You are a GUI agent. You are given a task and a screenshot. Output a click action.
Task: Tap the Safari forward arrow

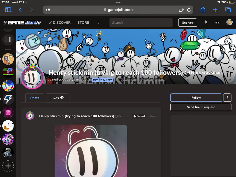[31, 10]
